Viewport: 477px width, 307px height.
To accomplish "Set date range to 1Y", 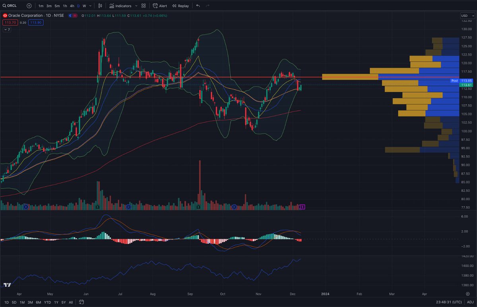I will pos(56,302).
